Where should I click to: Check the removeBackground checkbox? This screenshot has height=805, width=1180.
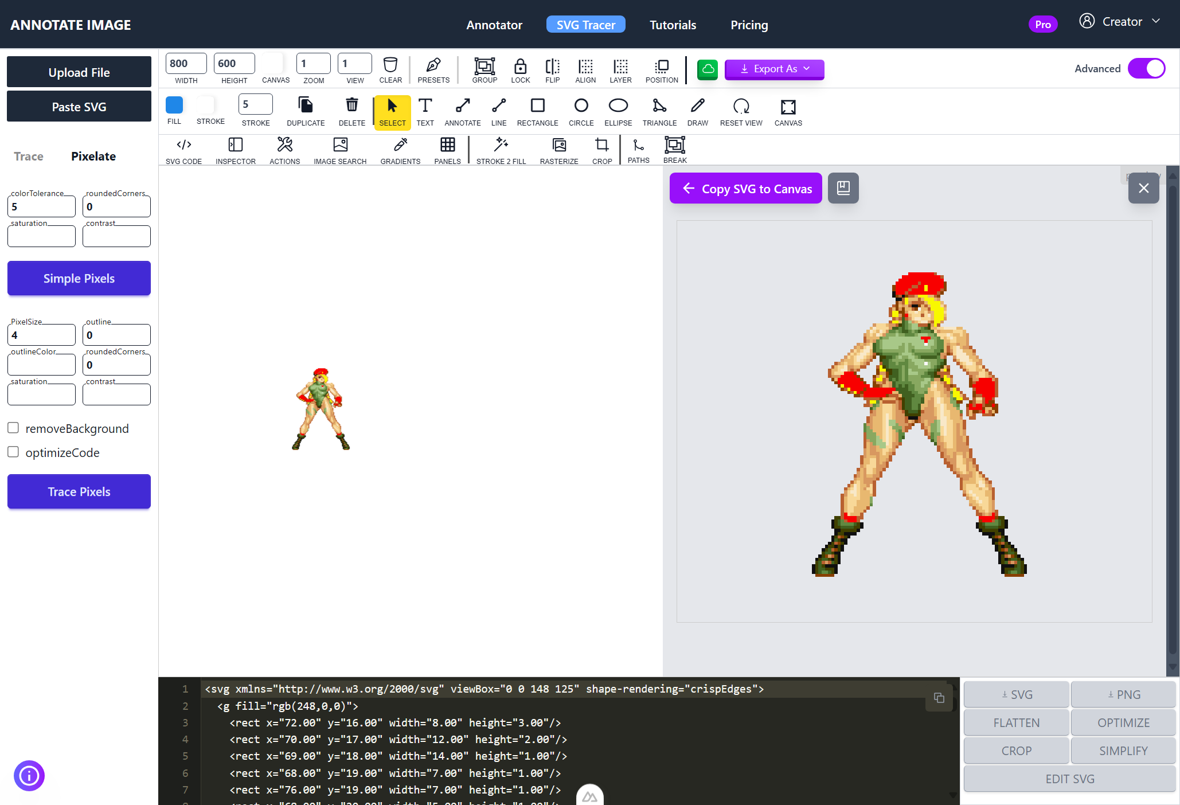(13, 428)
